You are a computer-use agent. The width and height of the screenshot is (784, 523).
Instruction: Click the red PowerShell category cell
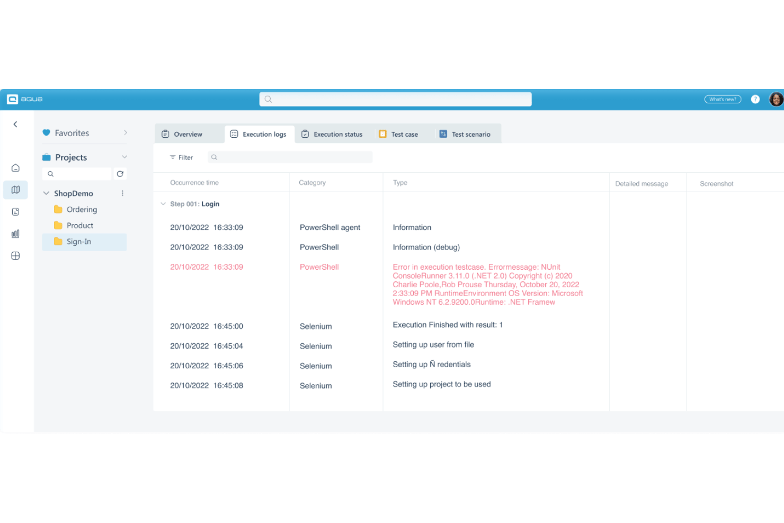tap(319, 267)
